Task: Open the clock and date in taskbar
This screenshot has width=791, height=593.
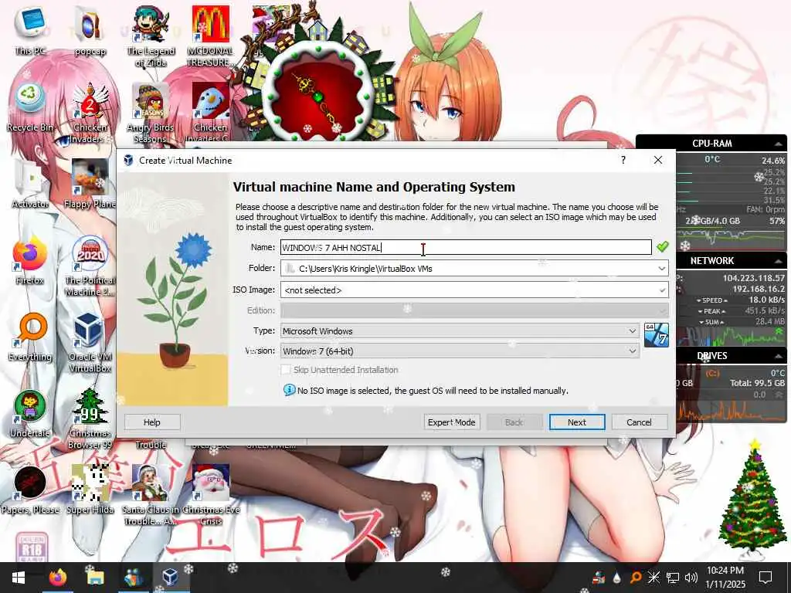Action: 725,578
